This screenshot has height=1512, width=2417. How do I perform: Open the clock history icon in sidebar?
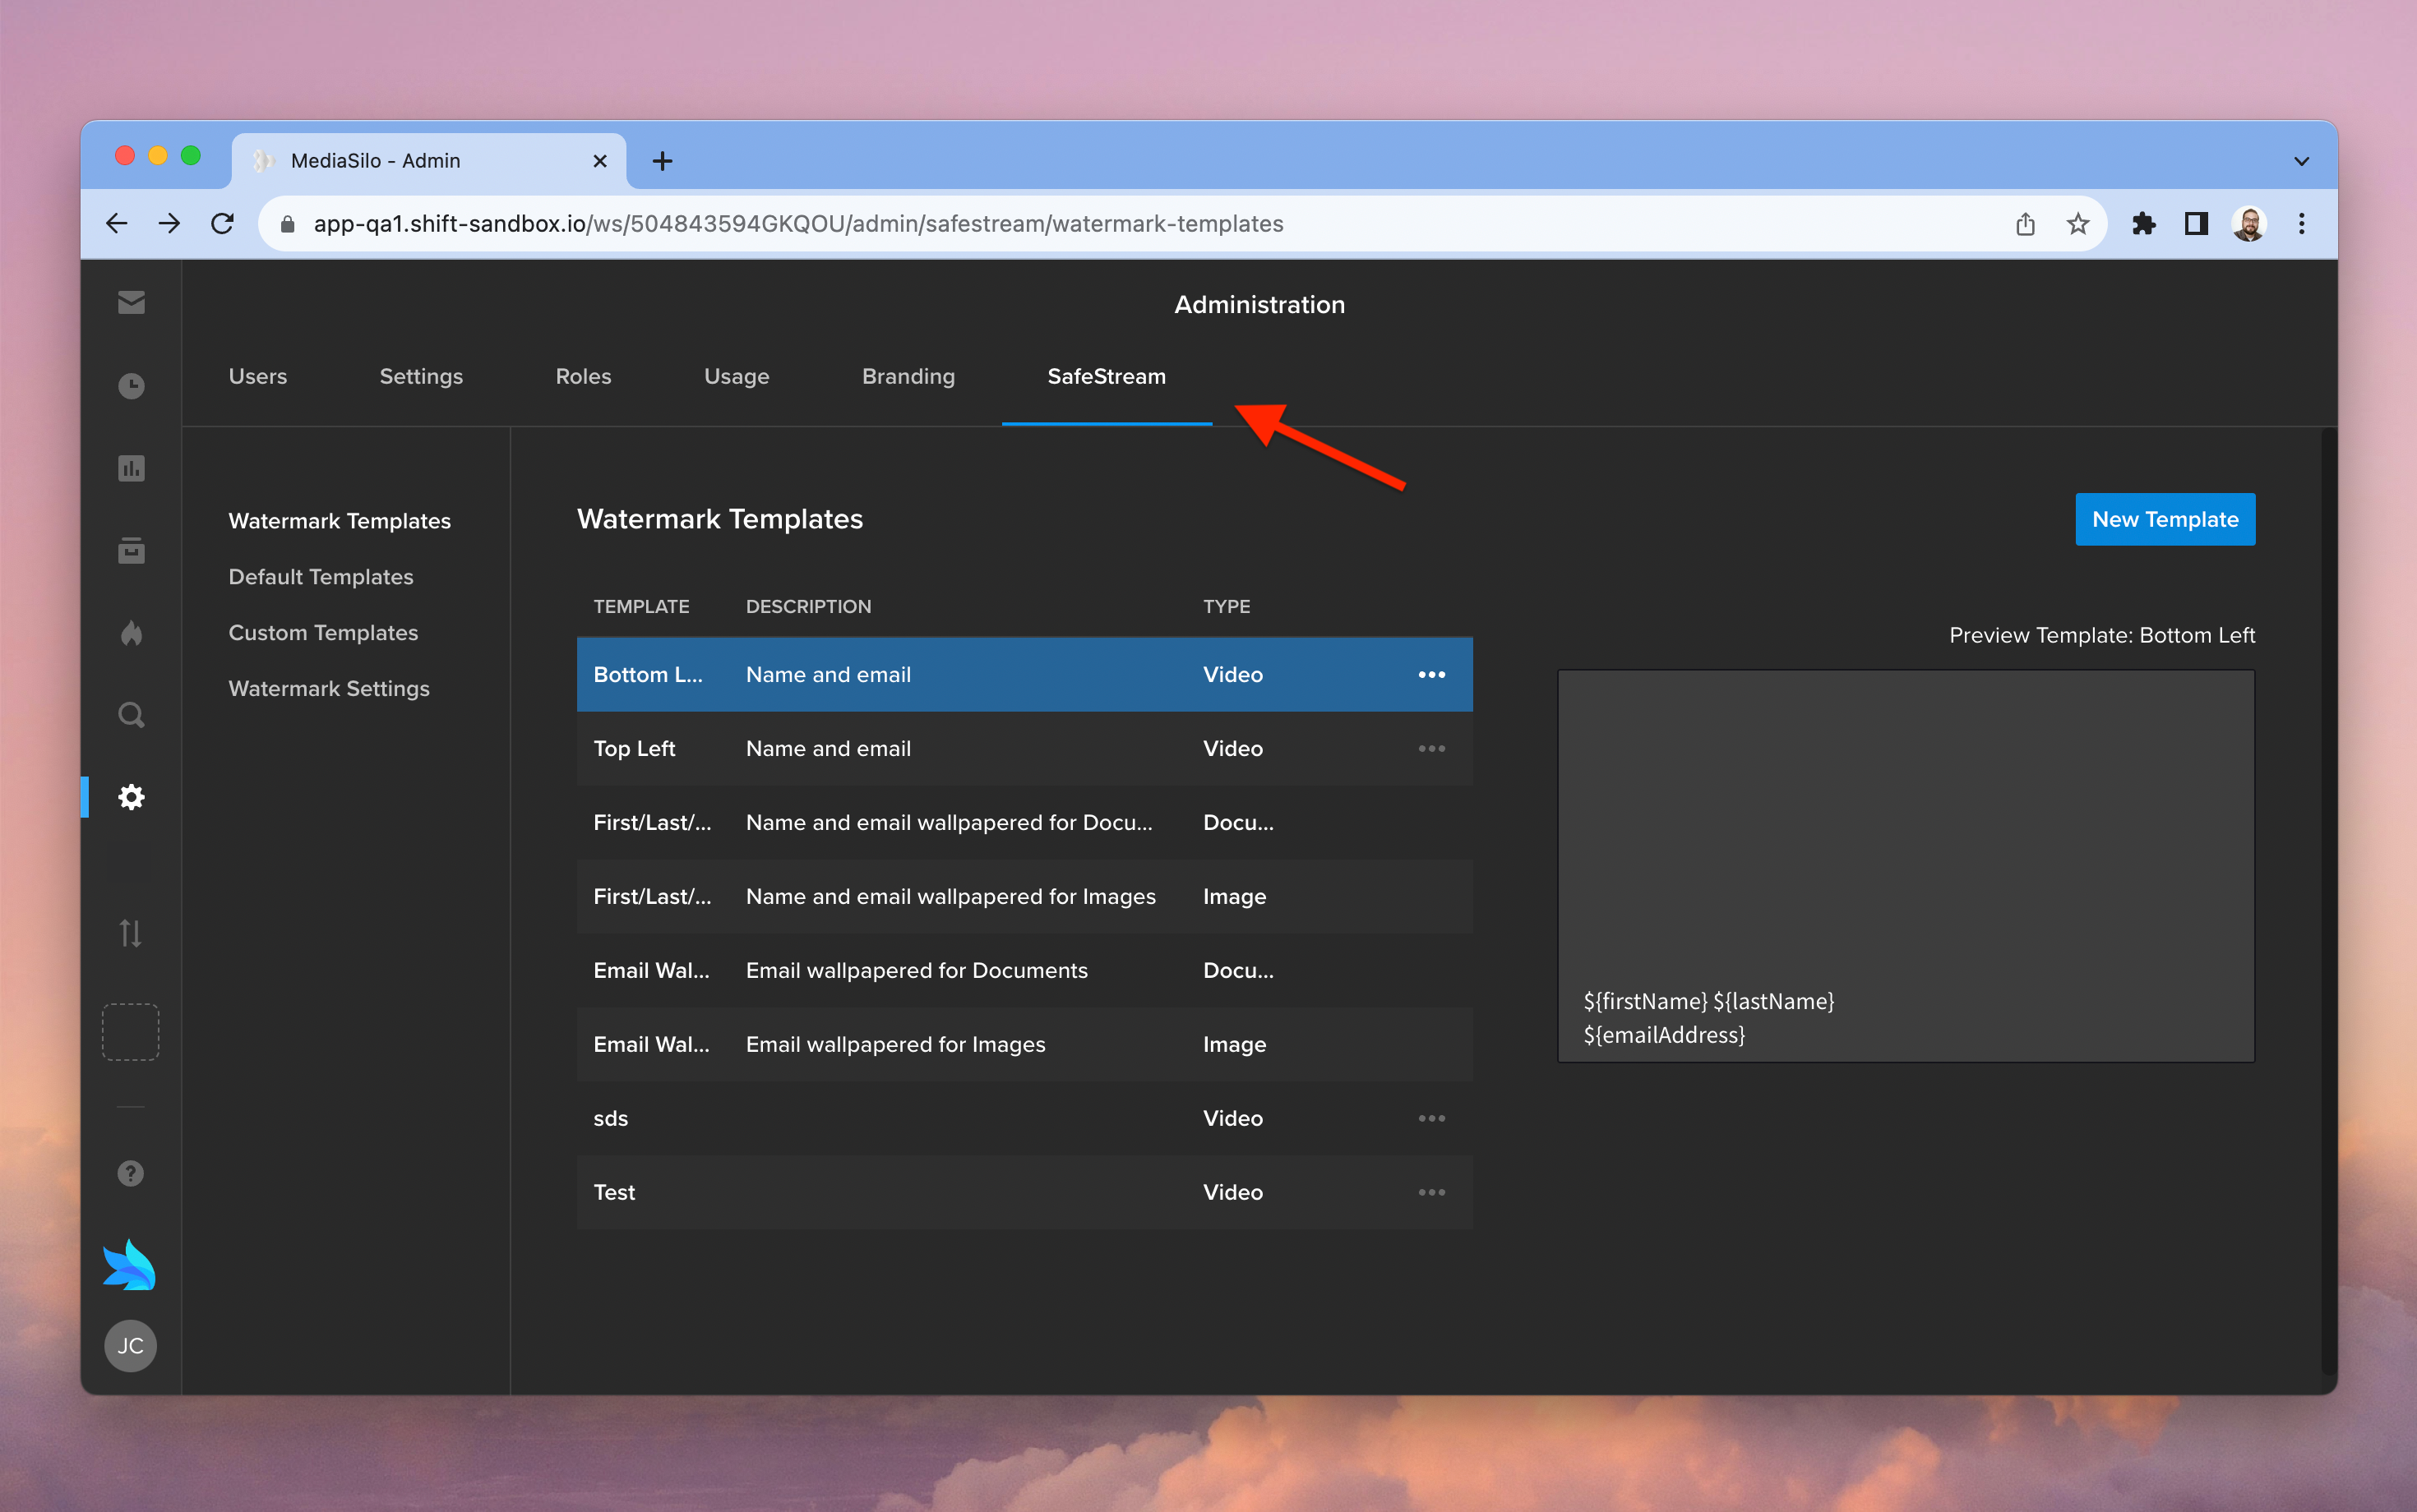tap(131, 386)
